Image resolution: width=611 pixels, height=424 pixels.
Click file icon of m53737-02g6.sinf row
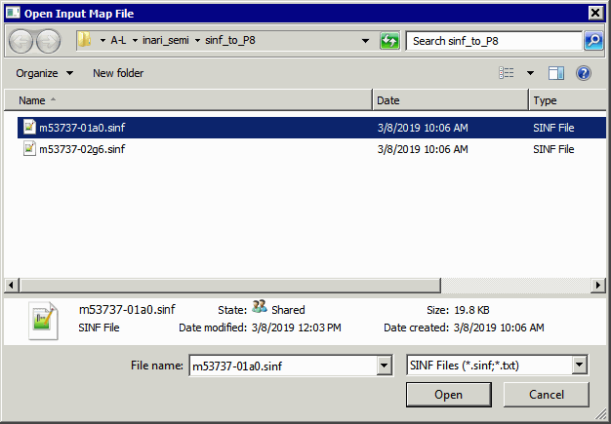tap(29, 148)
